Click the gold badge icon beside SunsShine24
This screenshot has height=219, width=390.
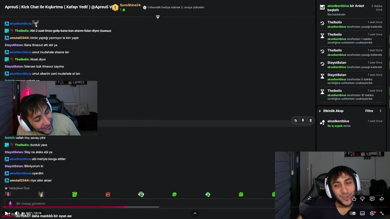pos(115,8)
